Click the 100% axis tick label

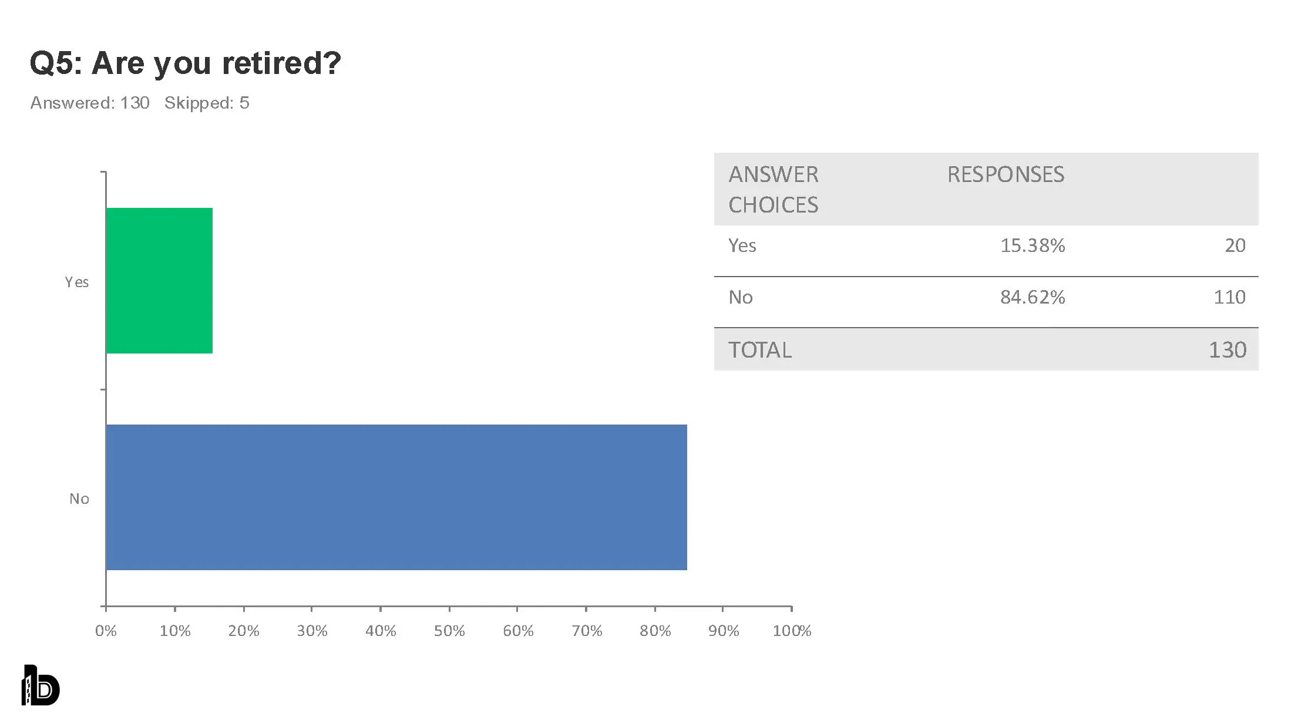coord(792,631)
